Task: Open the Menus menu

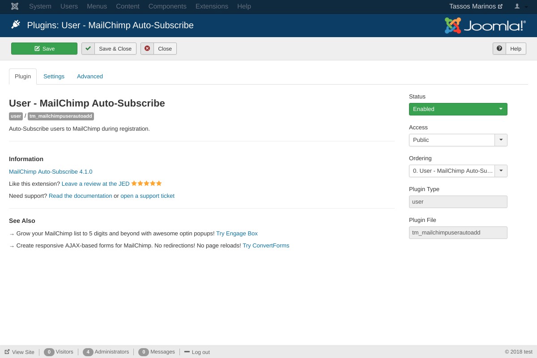Action: point(97,6)
